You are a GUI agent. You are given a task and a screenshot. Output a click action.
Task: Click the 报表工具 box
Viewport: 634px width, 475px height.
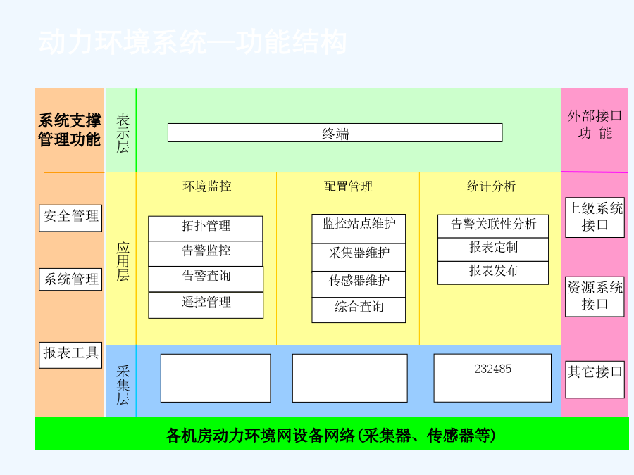click(70, 355)
